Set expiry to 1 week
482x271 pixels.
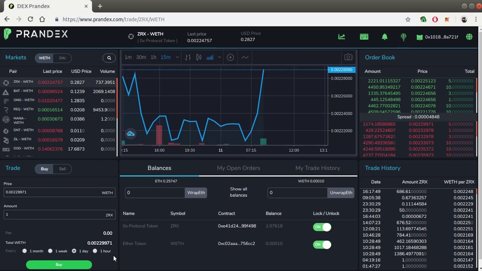click(50, 251)
